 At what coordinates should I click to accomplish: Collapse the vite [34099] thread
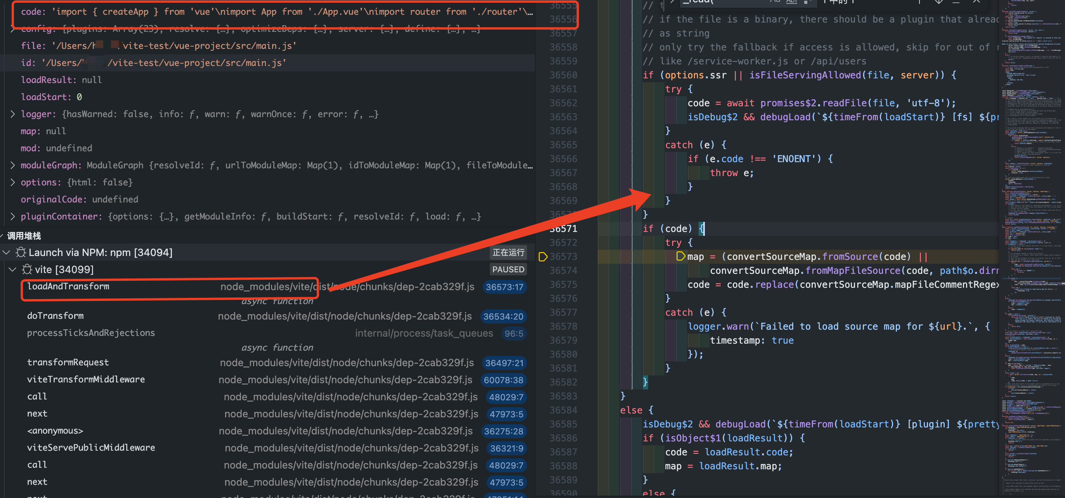[12, 270]
